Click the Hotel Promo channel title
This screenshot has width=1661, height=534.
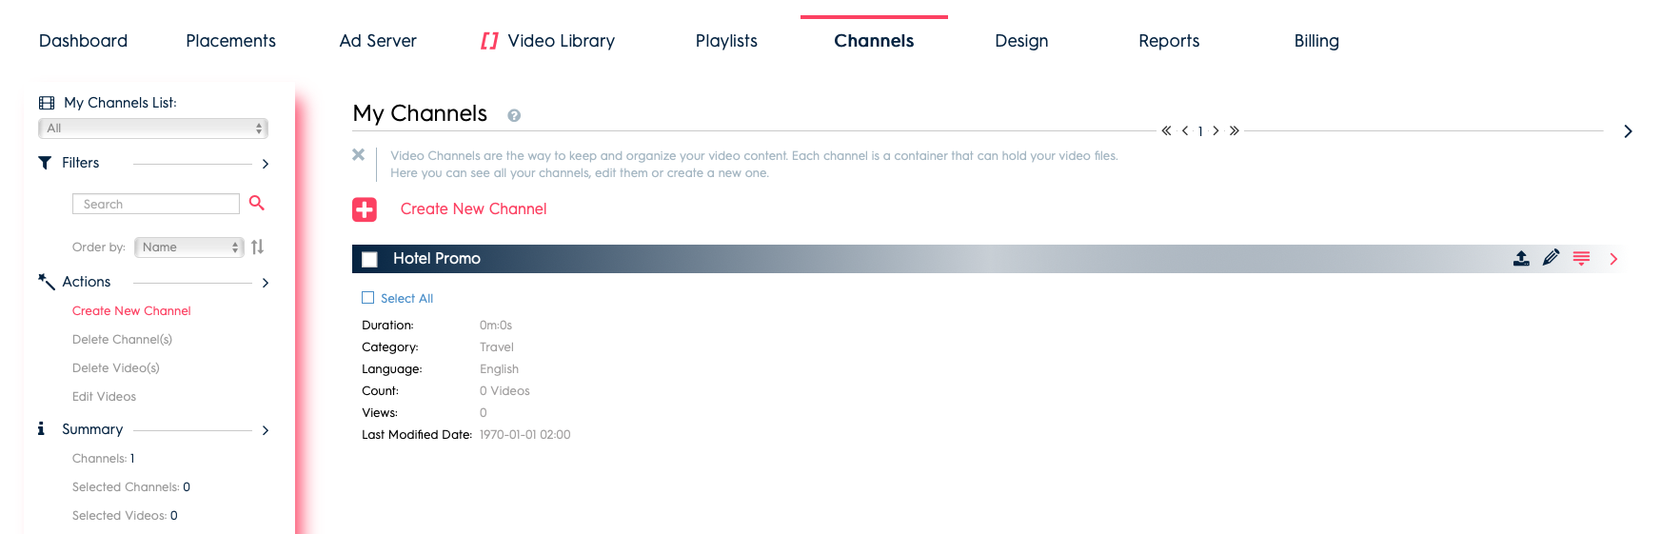(437, 259)
